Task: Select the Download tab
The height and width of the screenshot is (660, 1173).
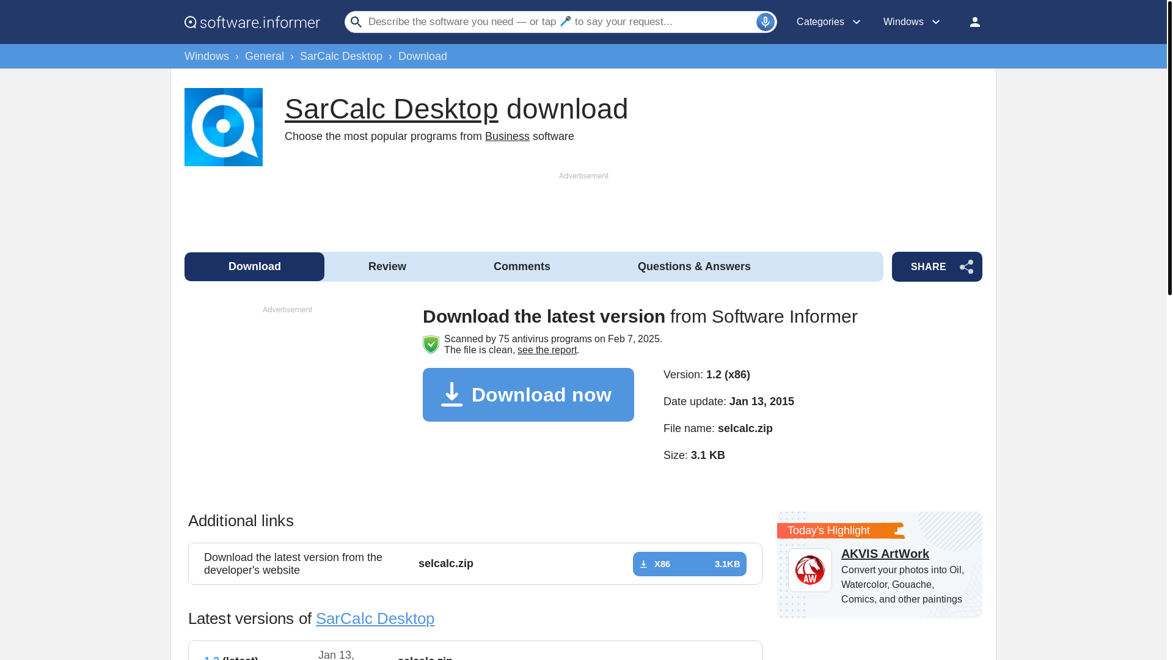Action: 254,266
